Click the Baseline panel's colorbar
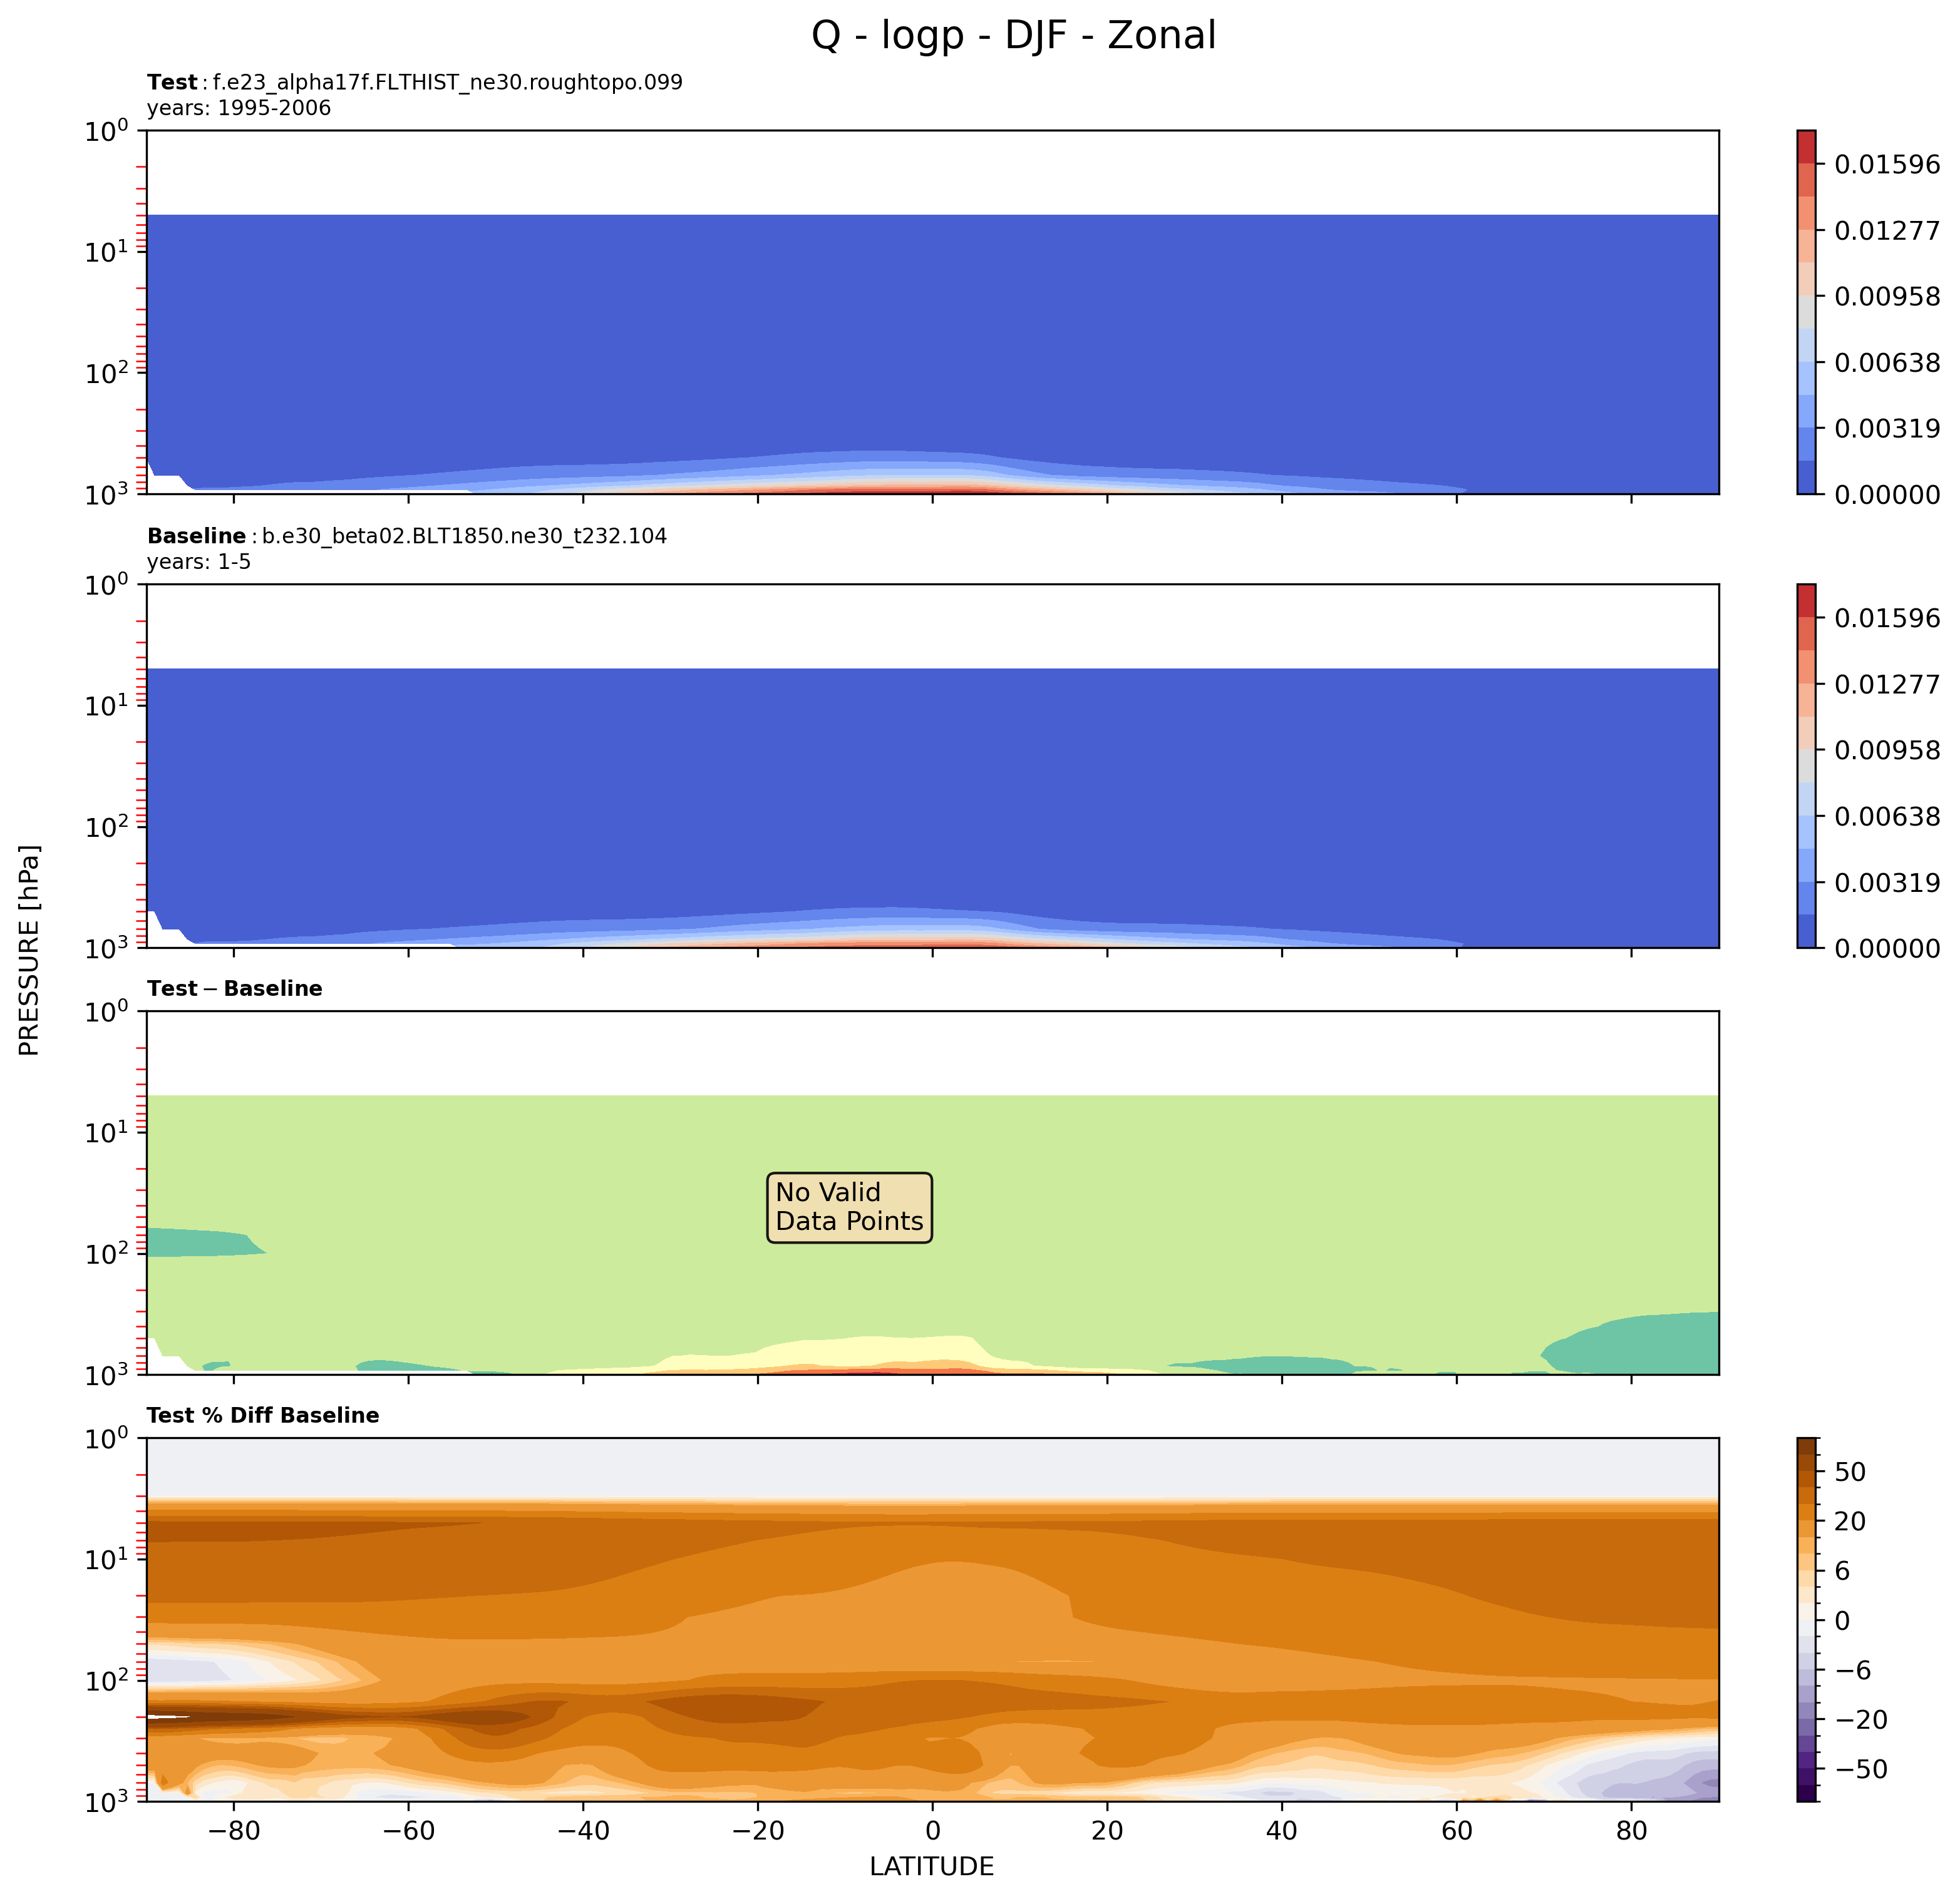 pyautogui.click(x=1806, y=765)
